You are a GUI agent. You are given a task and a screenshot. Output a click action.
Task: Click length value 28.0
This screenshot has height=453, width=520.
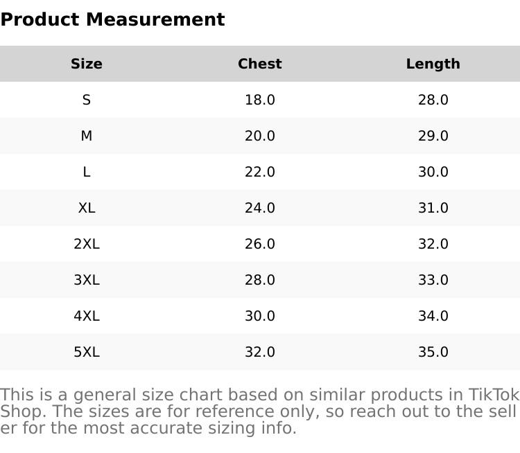tap(433, 100)
